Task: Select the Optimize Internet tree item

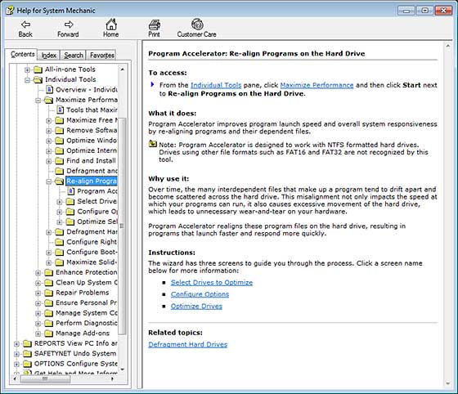Action: pyautogui.click(x=92, y=150)
